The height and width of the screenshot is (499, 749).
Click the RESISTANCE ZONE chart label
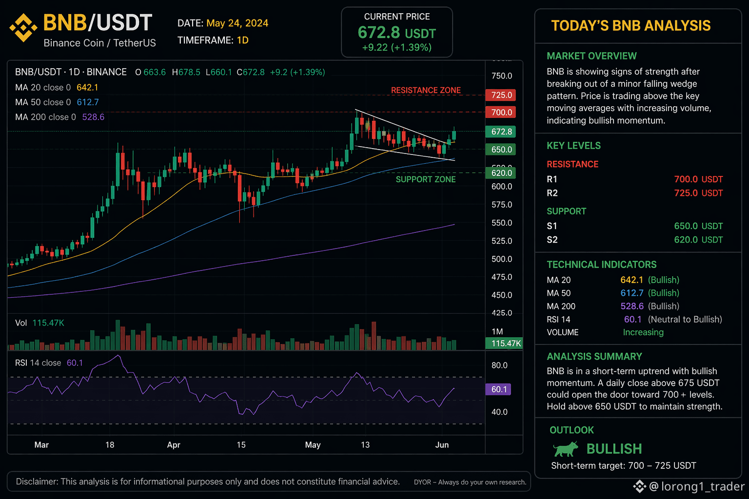[426, 90]
